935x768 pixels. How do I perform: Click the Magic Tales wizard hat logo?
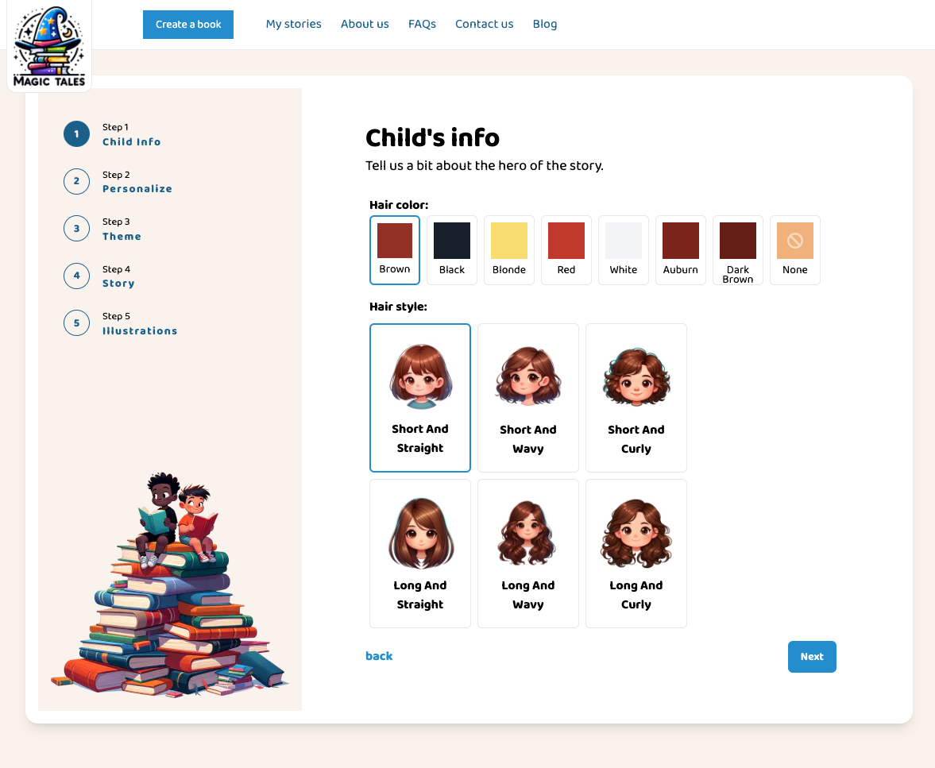click(x=49, y=46)
